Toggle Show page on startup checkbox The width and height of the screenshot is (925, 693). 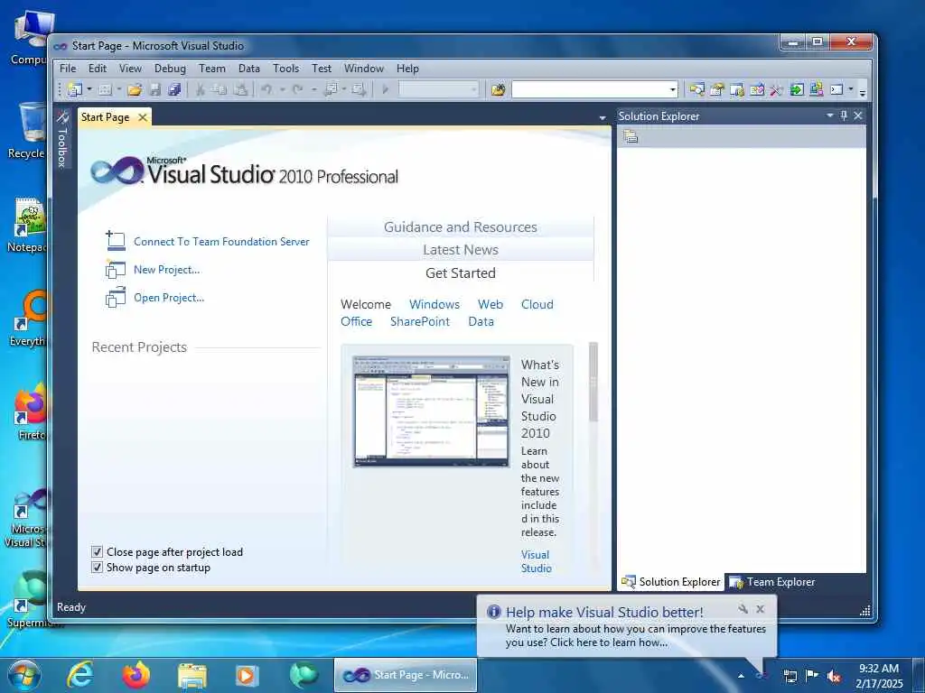point(98,568)
